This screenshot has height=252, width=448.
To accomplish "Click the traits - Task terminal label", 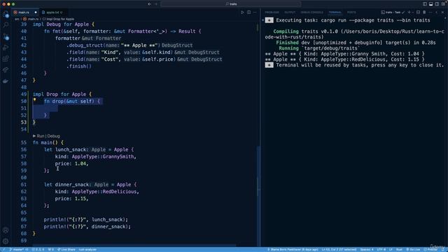I will [x=393, y=13].
